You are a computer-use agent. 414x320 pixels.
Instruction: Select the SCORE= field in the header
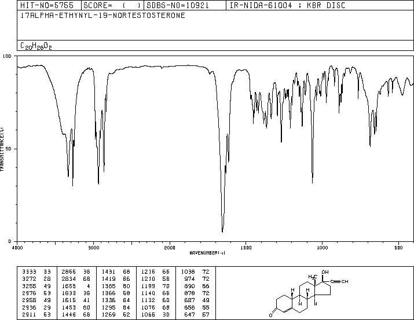[x=112, y=5]
